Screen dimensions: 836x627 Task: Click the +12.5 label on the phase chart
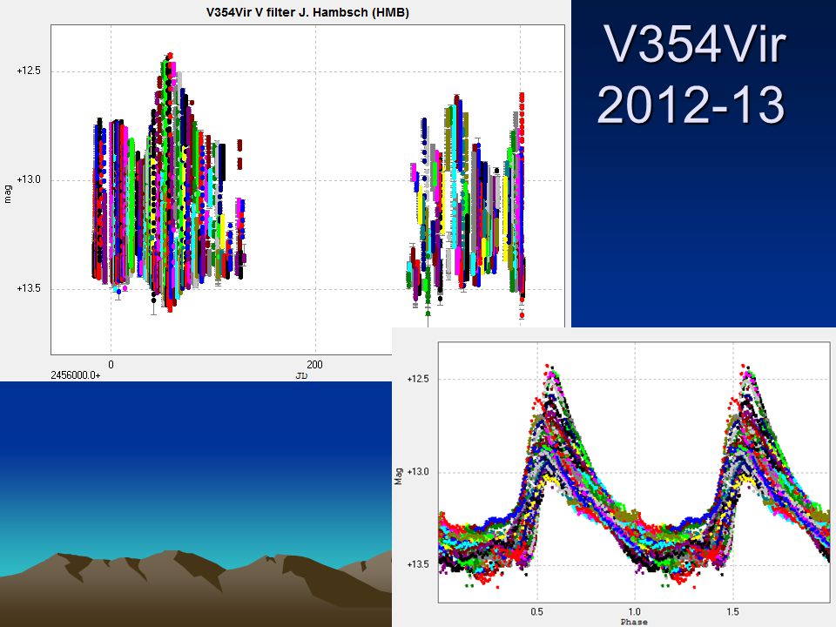(x=418, y=379)
